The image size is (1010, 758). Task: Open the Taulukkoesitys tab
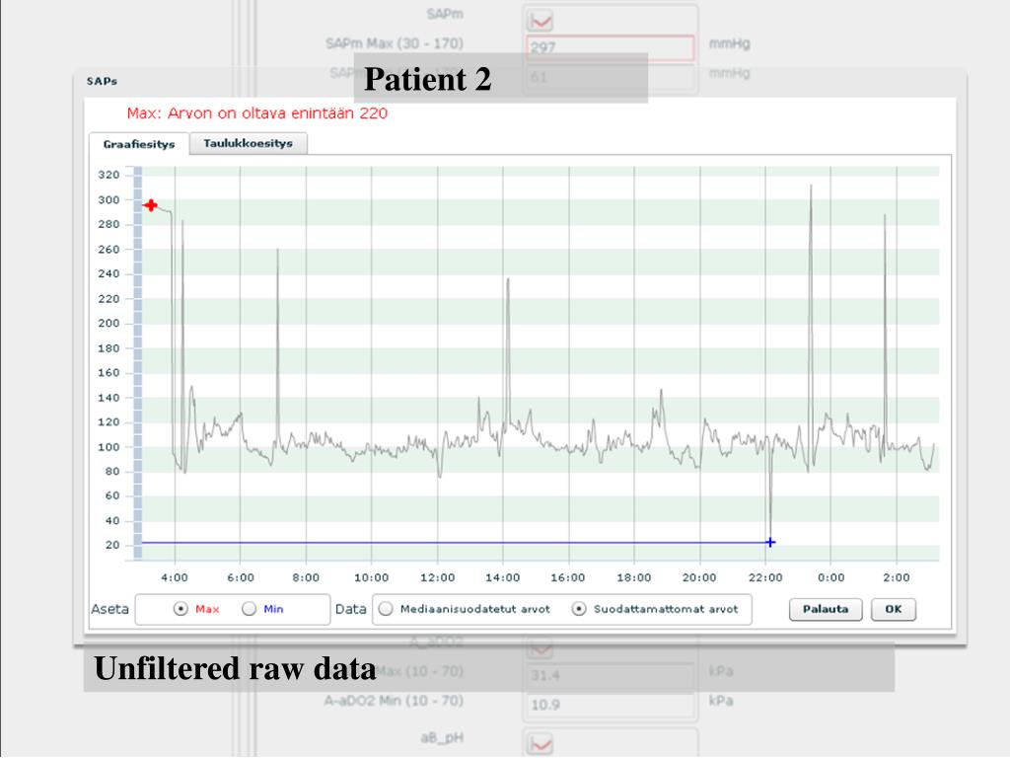click(248, 143)
